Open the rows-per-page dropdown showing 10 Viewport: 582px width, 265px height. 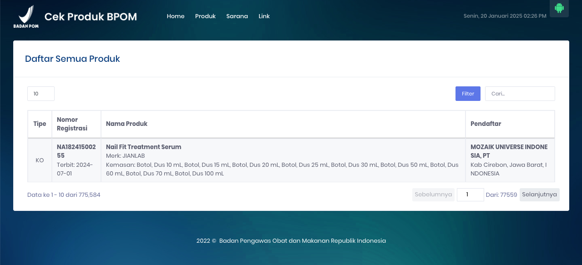click(41, 94)
